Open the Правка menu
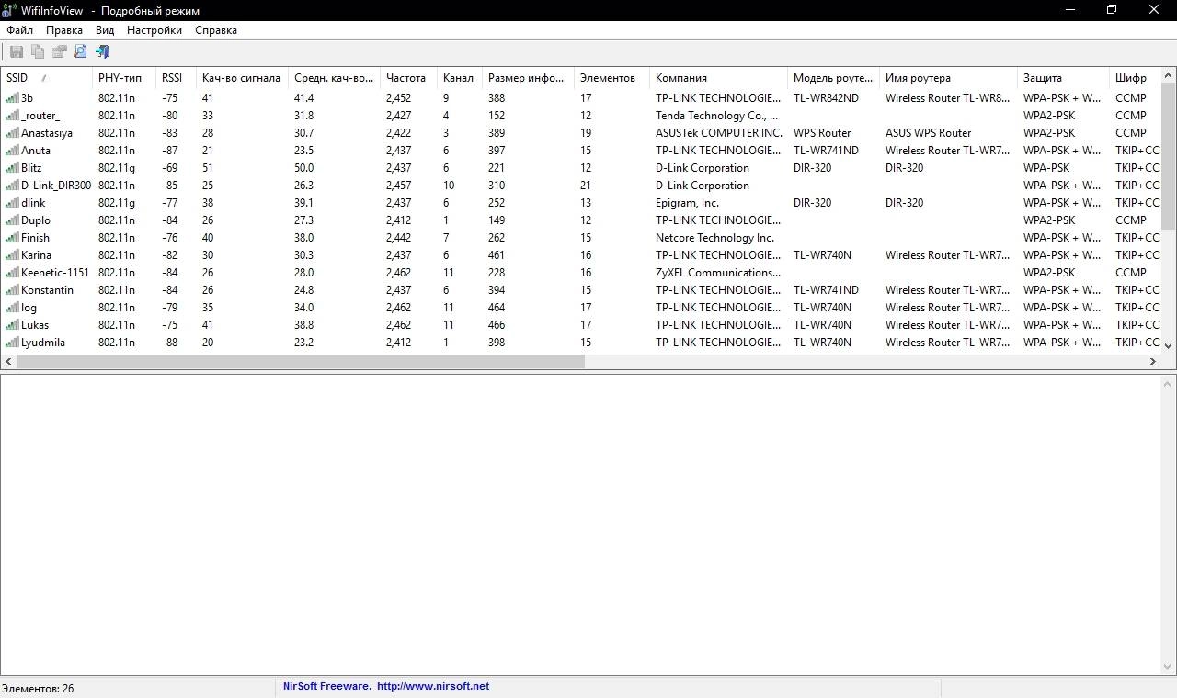 [x=64, y=30]
